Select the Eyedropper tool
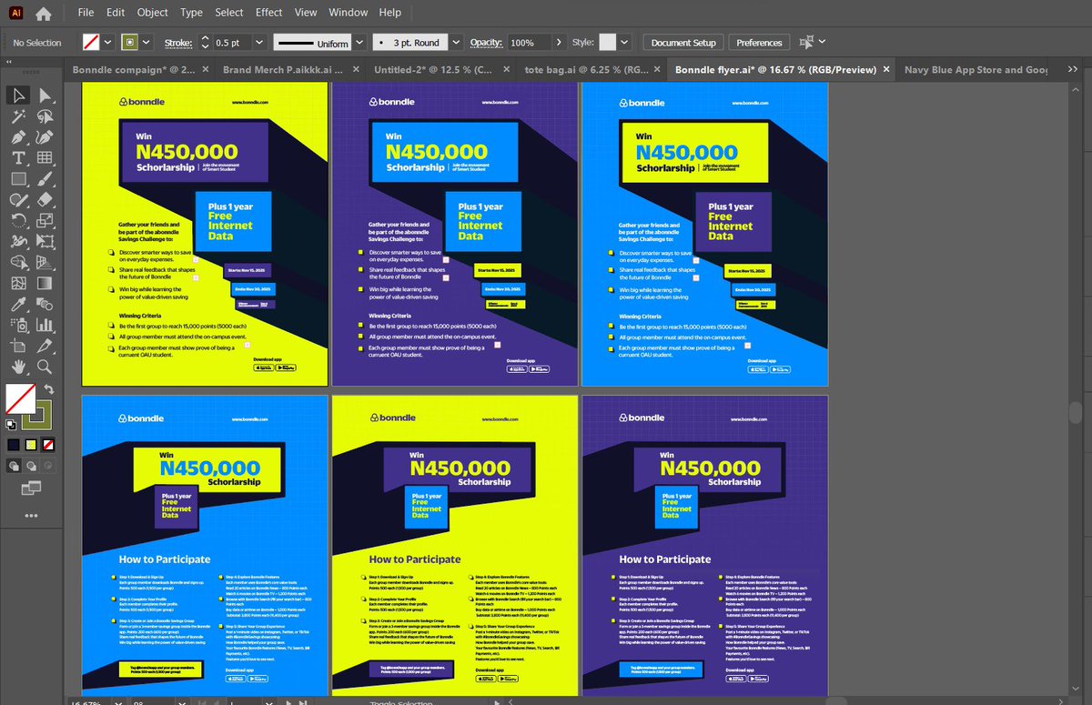The image size is (1092, 705). coord(17,305)
